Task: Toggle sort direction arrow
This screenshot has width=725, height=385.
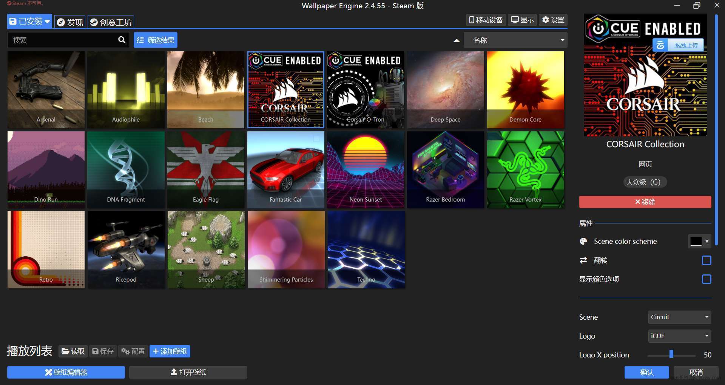Action: (x=456, y=40)
